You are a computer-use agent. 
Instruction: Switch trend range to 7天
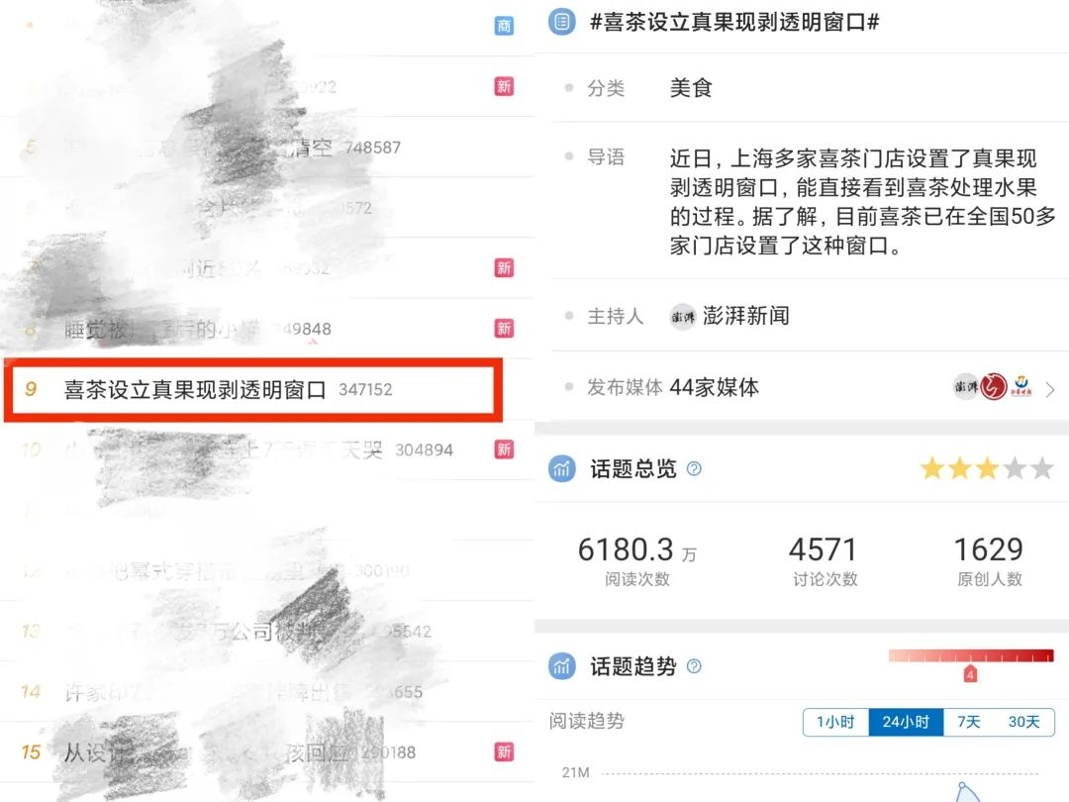[969, 722]
